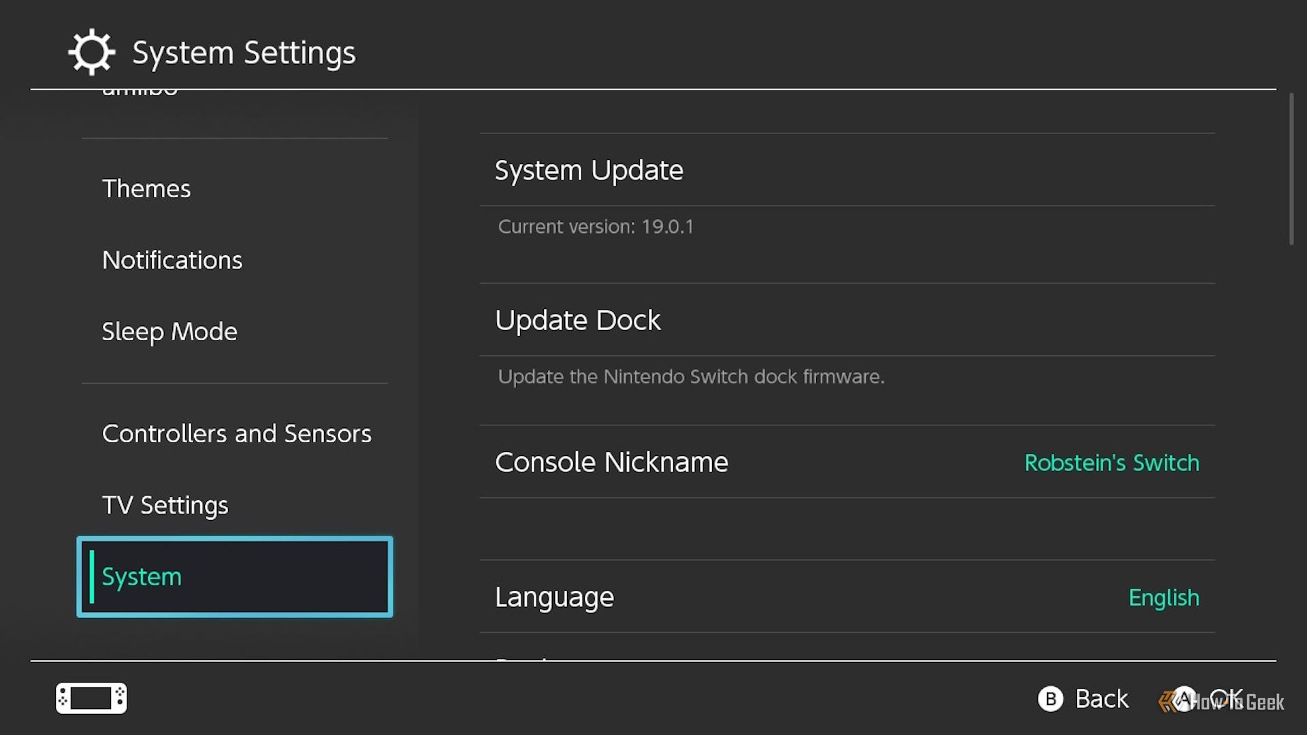Click the Back label
Screen dimensions: 1307x735
(x=1101, y=699)
